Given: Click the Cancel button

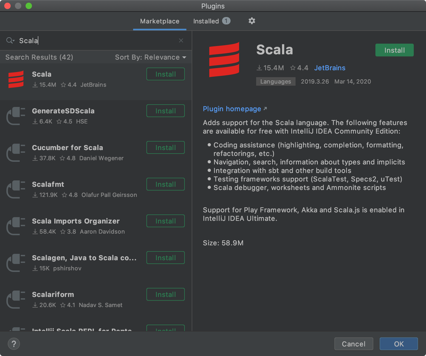Looking at the screenshot, I should point(354,344).
